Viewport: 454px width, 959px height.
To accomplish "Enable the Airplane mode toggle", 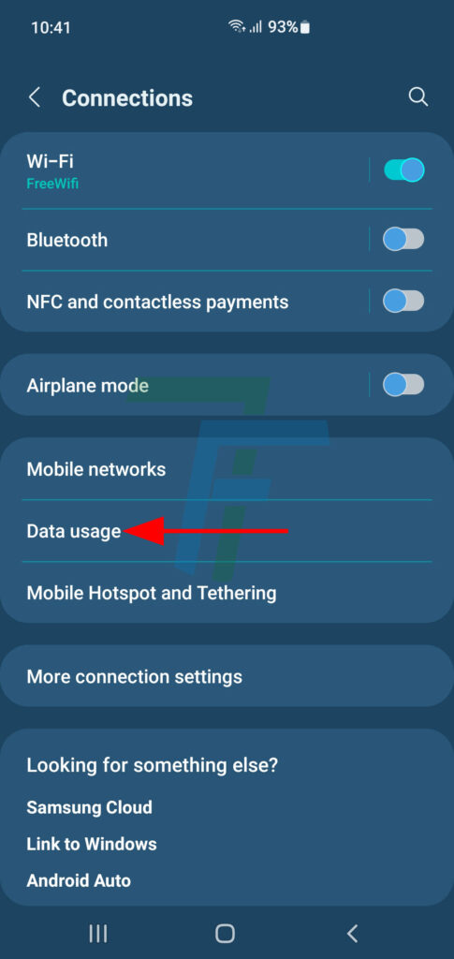I will tap(403, 385).
